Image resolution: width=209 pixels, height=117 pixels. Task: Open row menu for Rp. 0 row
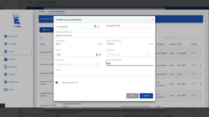tap(200, 74)
